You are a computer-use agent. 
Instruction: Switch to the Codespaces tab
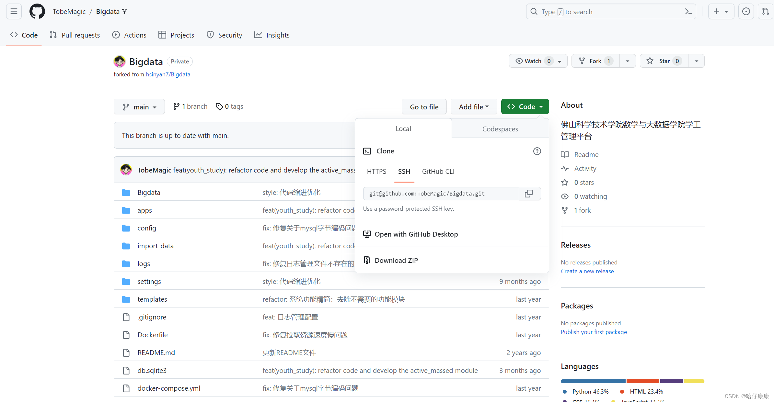[500, 128]
